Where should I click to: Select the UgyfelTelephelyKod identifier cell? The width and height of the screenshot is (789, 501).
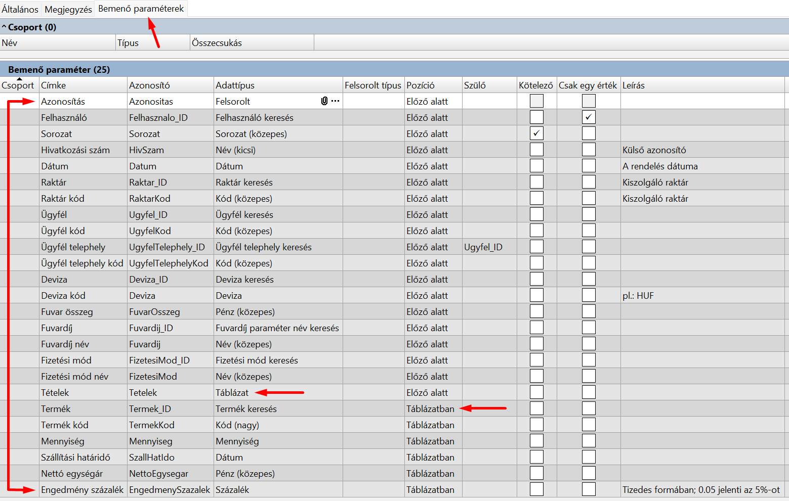171,263
